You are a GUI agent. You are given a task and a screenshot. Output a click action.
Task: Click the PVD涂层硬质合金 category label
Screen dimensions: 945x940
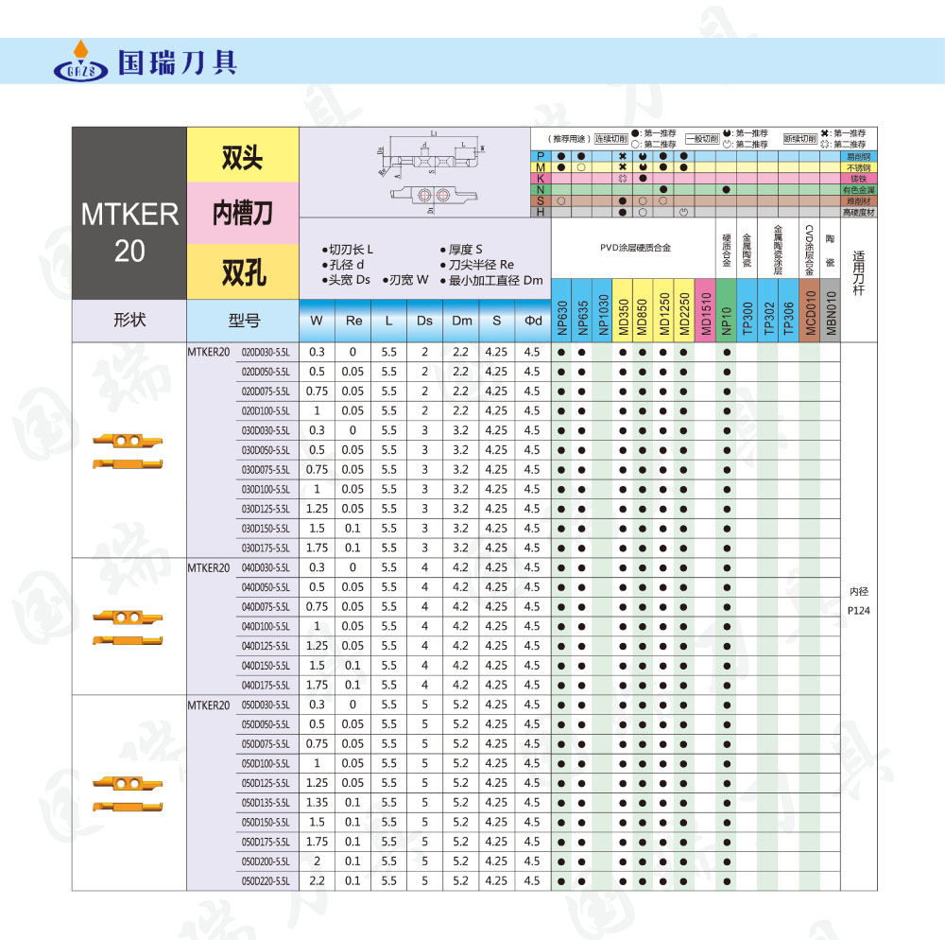(635, 248)
